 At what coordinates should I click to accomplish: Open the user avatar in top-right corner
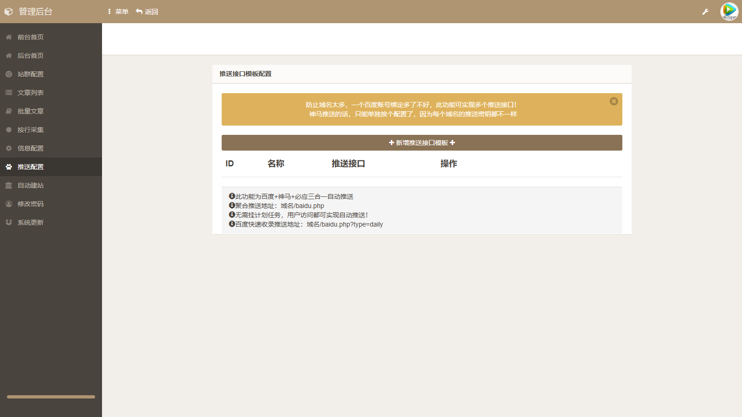click(729, 12)
